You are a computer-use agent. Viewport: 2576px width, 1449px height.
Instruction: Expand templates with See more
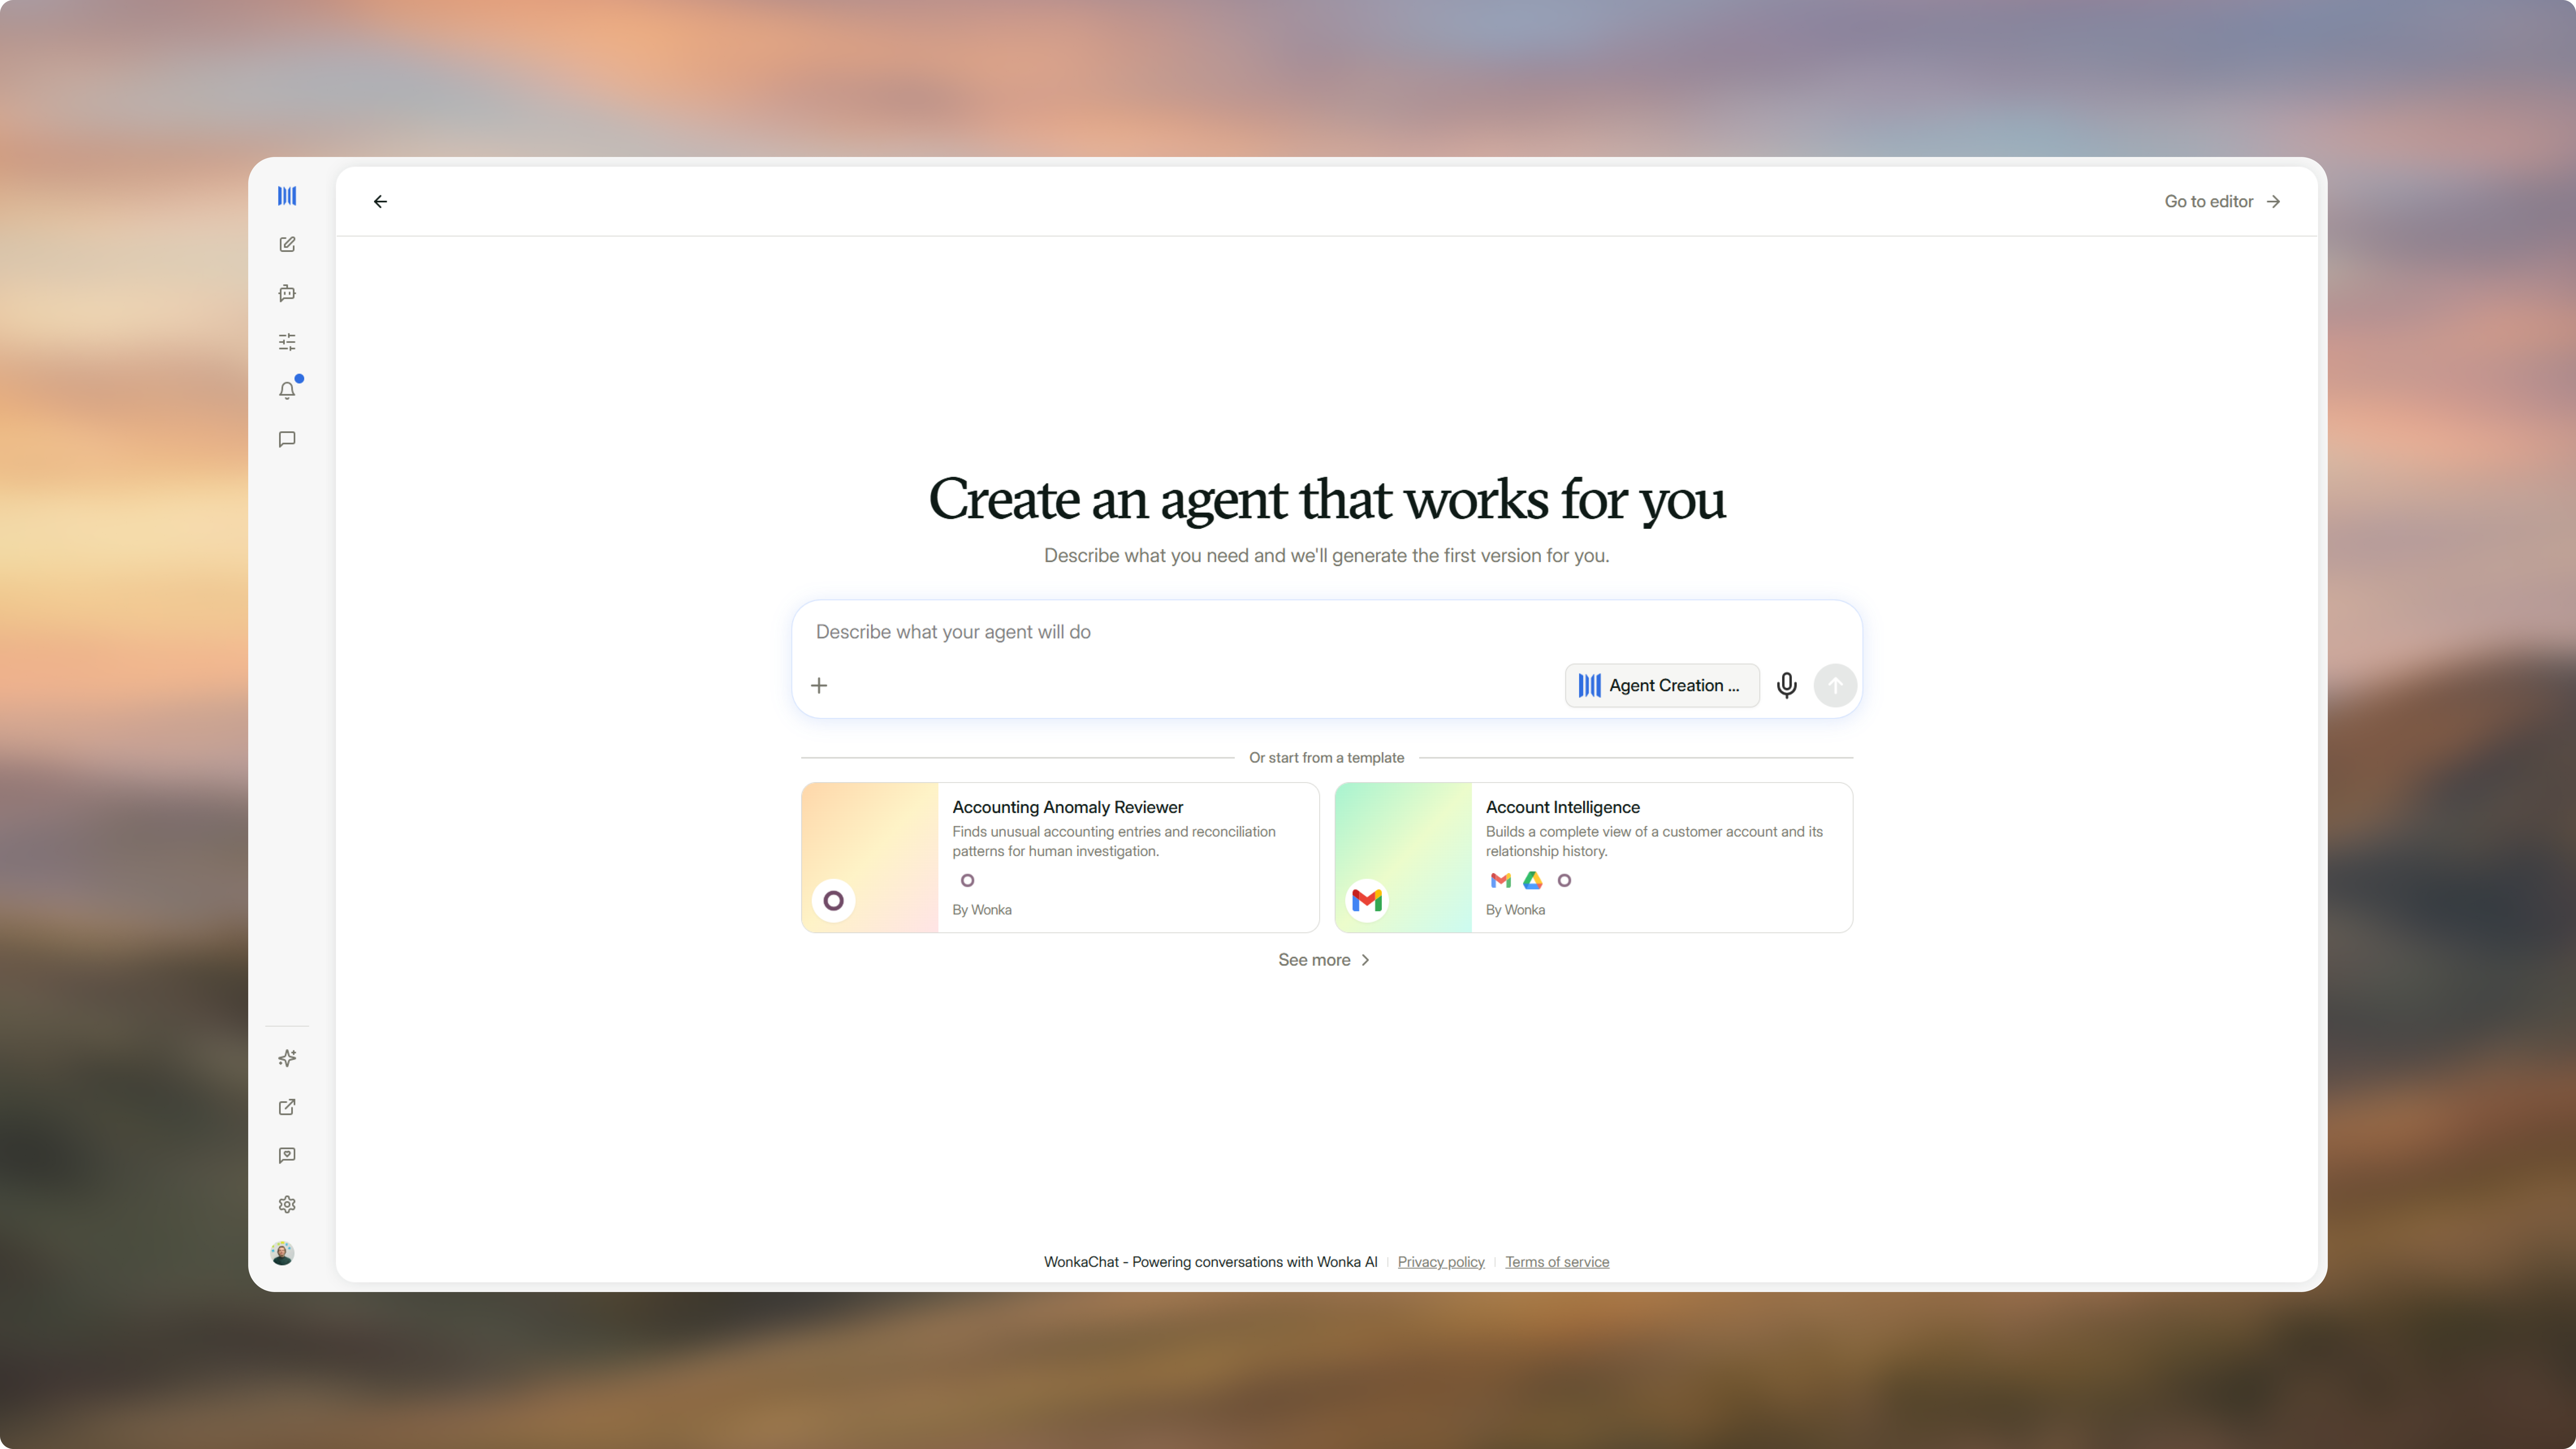pyautogui.click(x=1324, y=960)
